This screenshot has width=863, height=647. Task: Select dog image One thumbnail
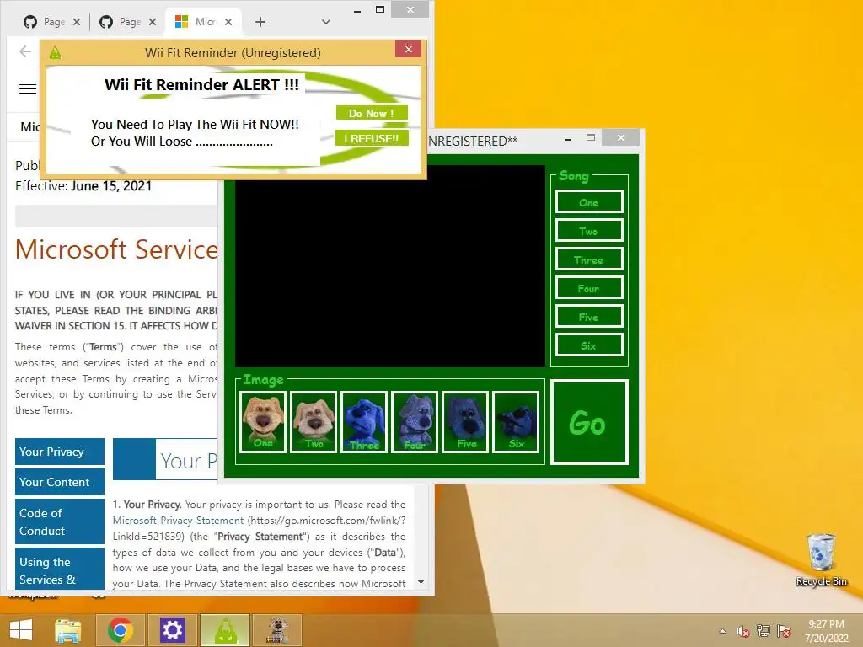pyautogui.click(x=263, y=422)
